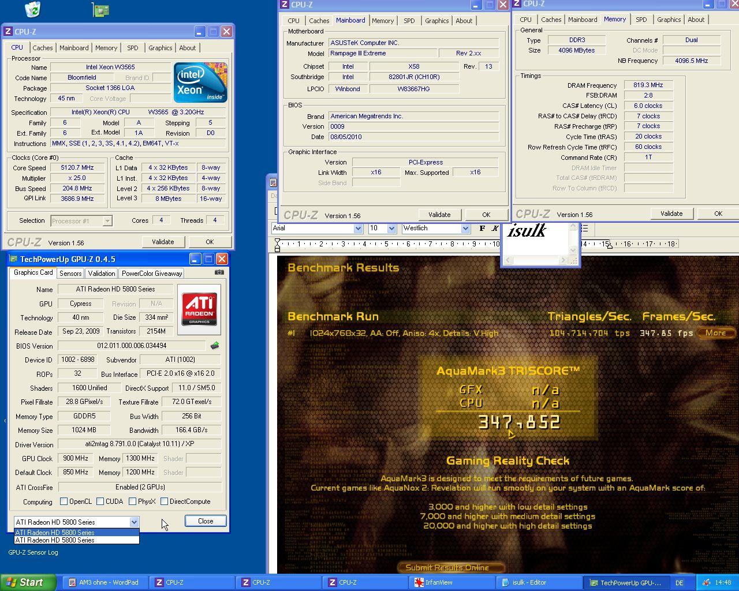
Task: Click Validate in the mainboard CPU-Z window
Action: 439,215
